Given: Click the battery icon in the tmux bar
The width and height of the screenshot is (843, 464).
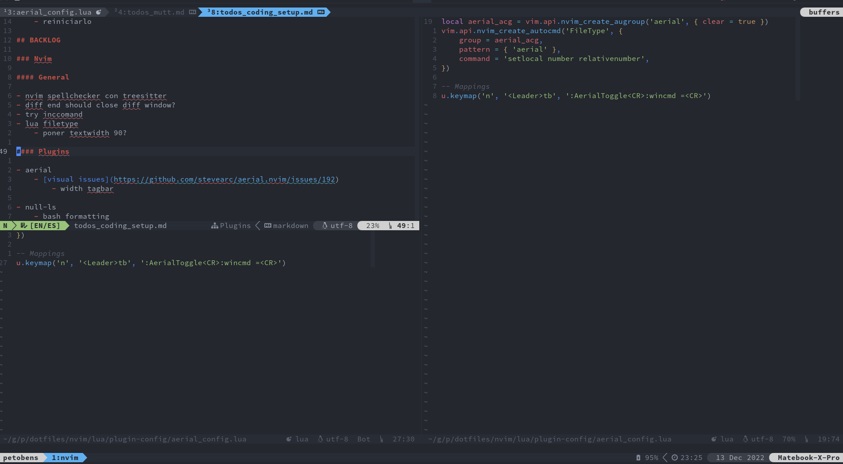Looking at the screenshot, I should (x=638, y=457).
